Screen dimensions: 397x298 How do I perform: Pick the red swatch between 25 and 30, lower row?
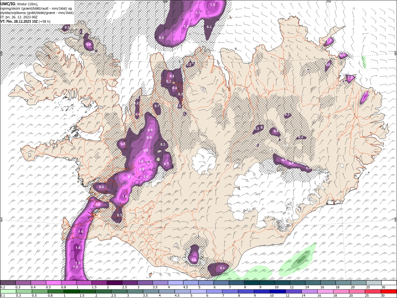[372, 291]
